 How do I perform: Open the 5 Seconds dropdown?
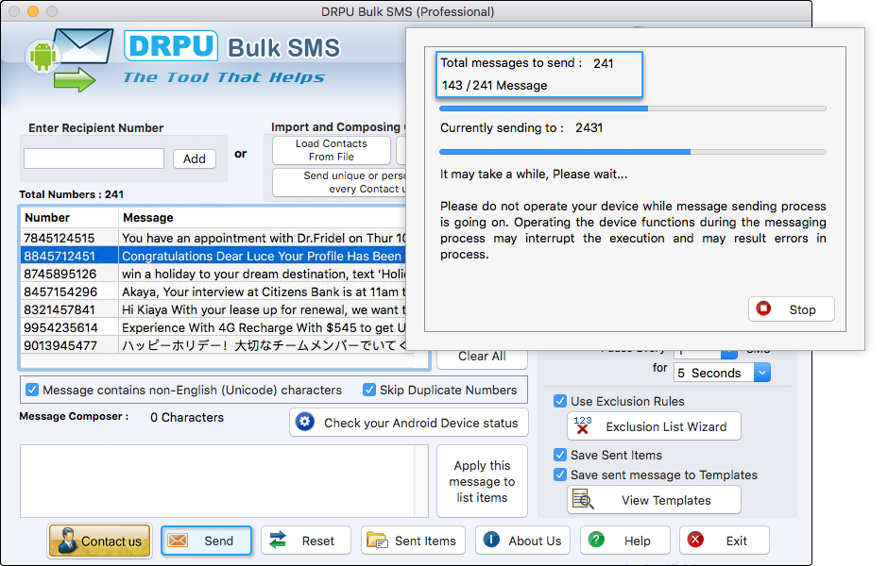(762, 373)
